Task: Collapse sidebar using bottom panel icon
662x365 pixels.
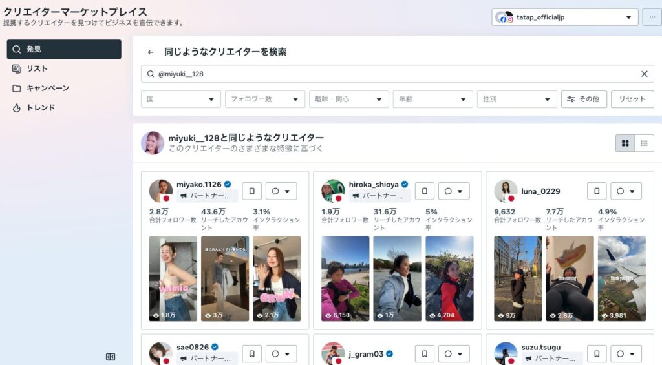Action: pos(111,357)
